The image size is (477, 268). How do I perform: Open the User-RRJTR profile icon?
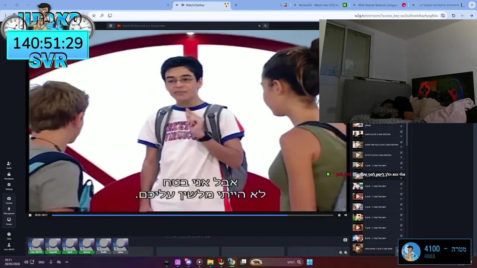point(9,246)
